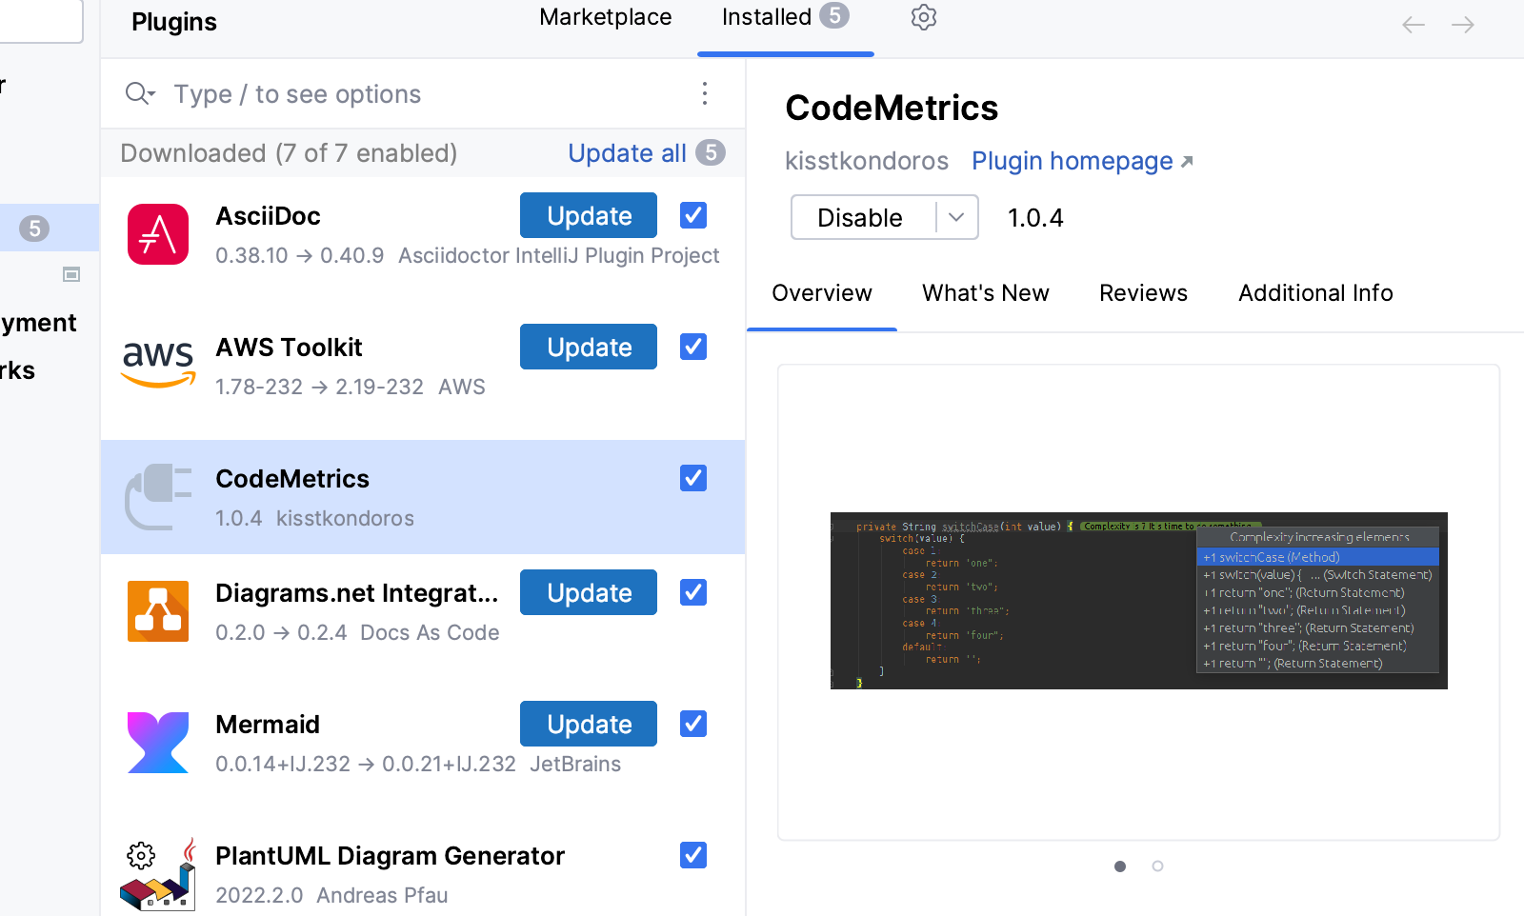Select the first screenshot carousel dot
Screen dimensions: 1524x916
(x=1120, y=866)
